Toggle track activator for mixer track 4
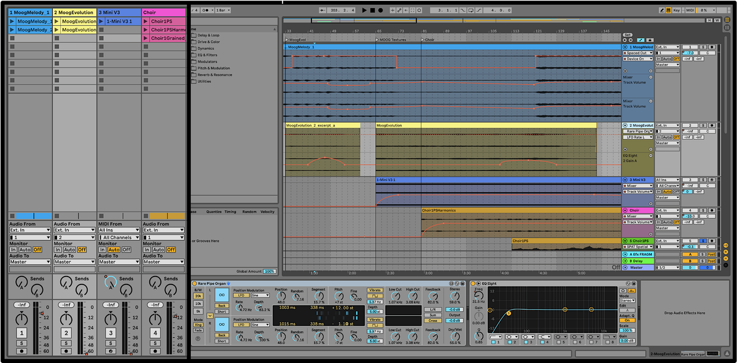Image resolution: width=737 pixels, height=363 pixels. point(155,333)
